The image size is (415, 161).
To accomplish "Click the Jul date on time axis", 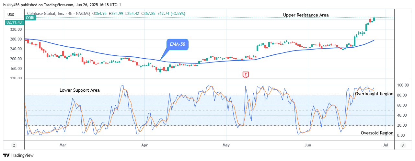I will coord(385,145).
